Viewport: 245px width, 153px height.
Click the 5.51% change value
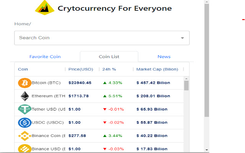tap(115, 96)
